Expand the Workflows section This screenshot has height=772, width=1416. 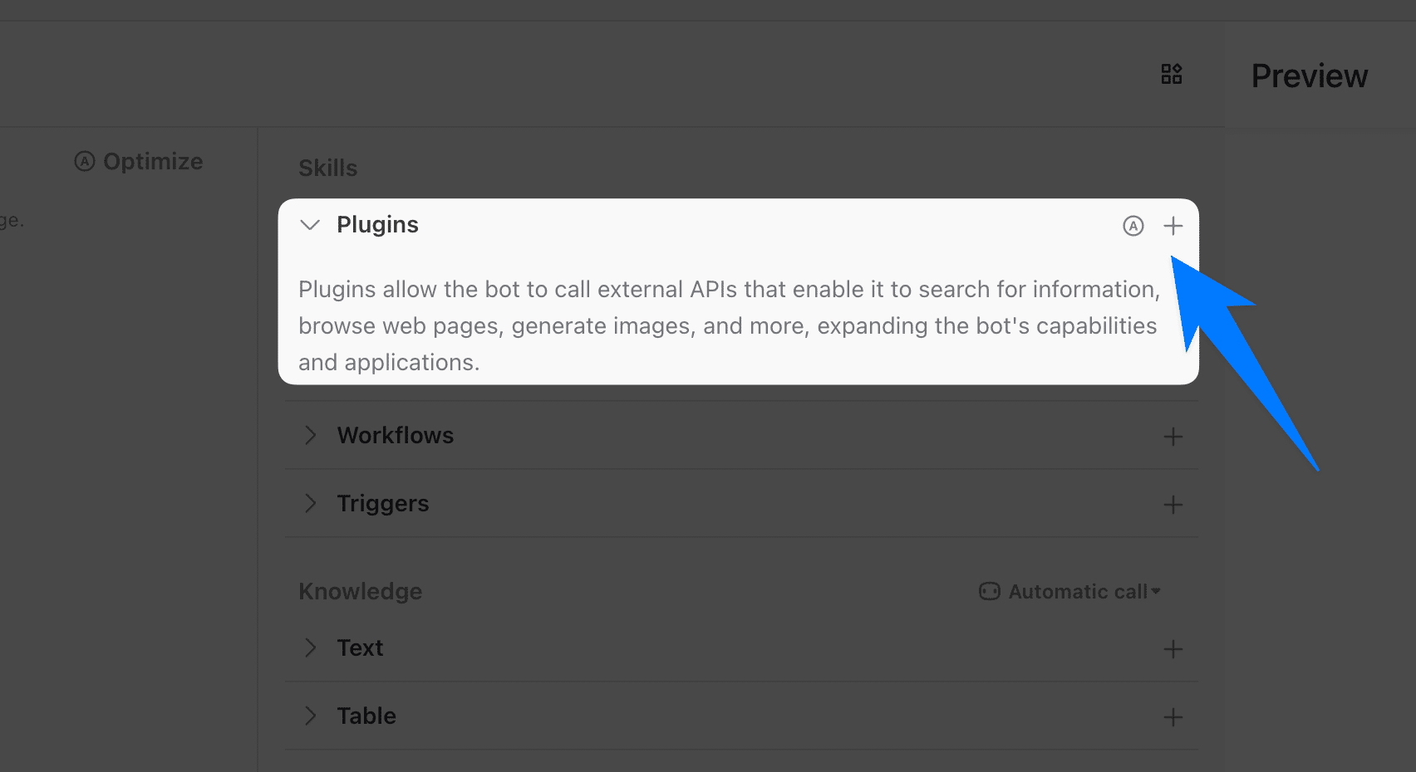point(310,436)
